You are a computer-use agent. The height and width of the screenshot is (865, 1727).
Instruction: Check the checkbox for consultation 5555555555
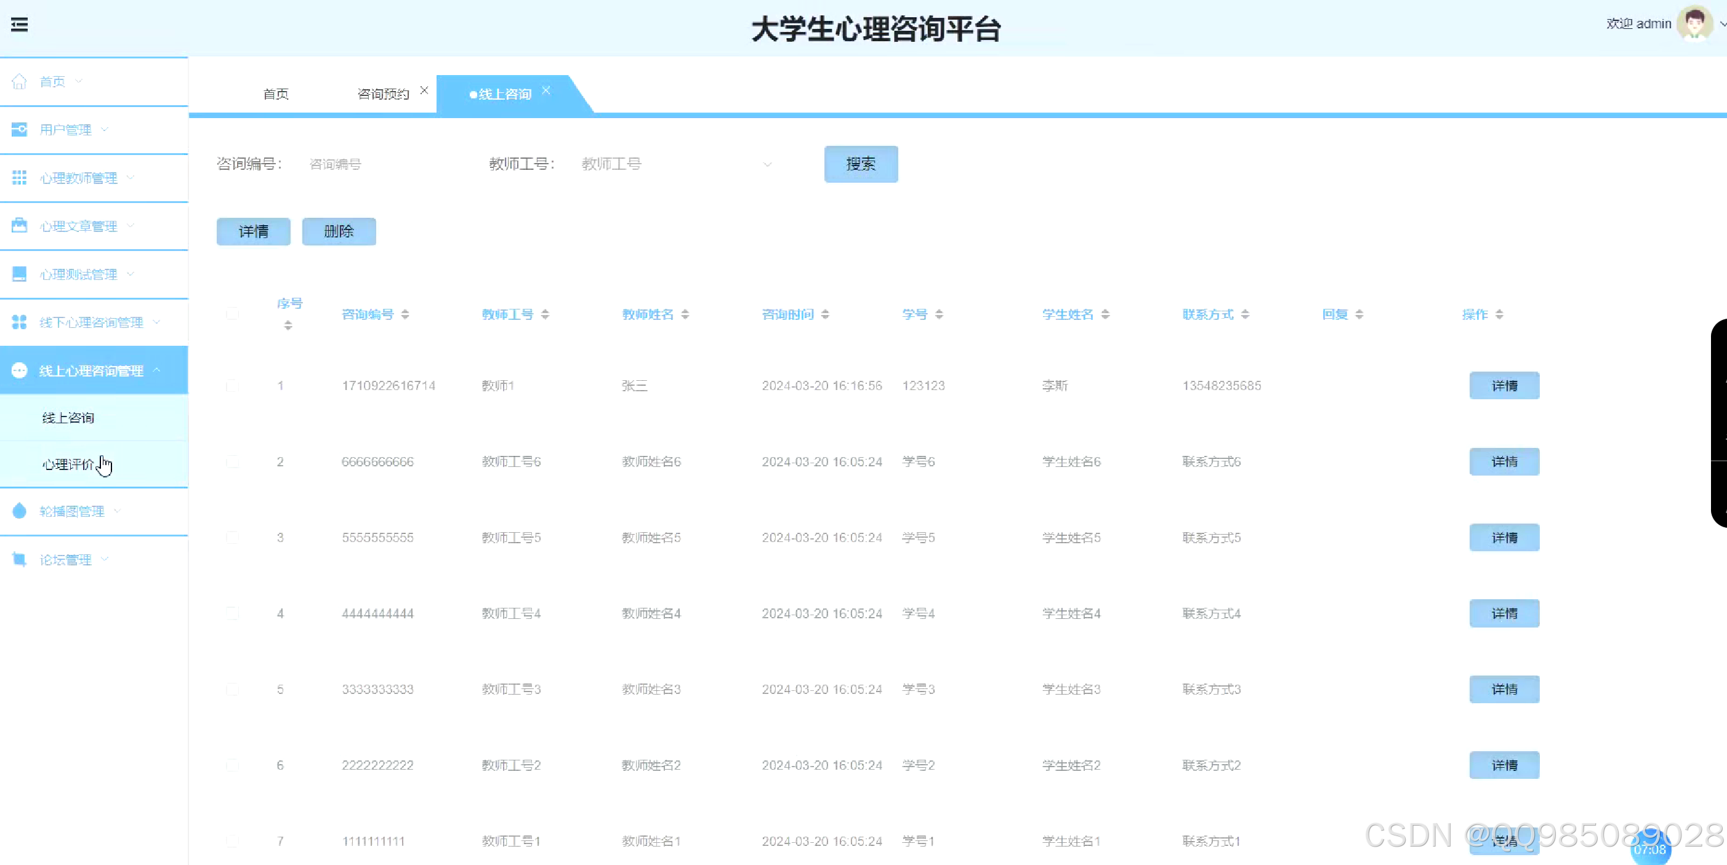[233, 536]
